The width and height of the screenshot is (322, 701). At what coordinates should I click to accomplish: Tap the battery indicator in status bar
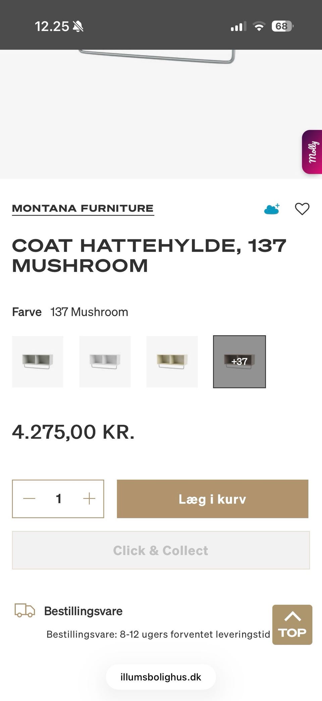282,26
